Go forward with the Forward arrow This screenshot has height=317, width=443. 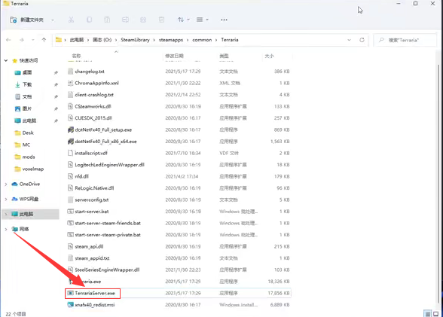pos(21,40)
